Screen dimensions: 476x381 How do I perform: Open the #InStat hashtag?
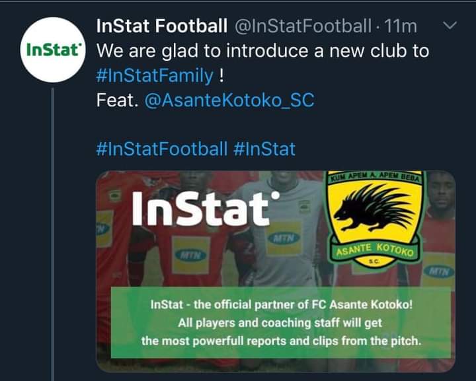pyautogui.click(x=264, y=149)
